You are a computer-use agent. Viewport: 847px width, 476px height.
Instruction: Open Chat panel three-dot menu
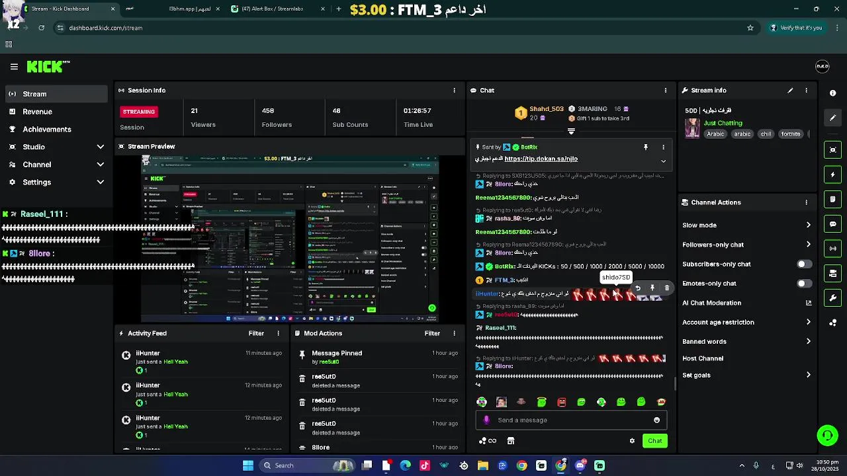pyautogui.click(x=666, y=91)
